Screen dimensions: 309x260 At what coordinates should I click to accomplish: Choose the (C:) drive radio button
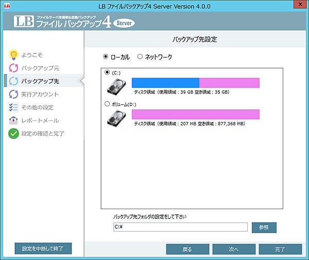pos(107,72)
